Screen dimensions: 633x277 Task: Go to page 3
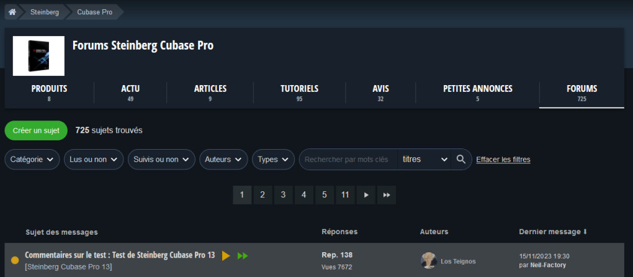(284, 195)
